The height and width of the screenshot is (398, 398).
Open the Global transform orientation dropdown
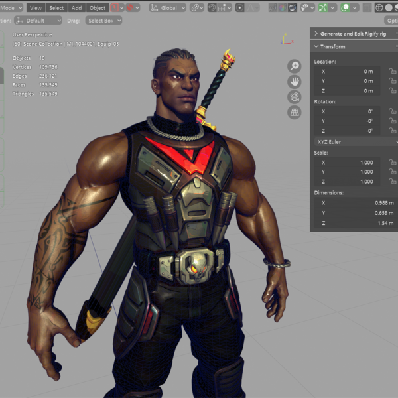168,8
